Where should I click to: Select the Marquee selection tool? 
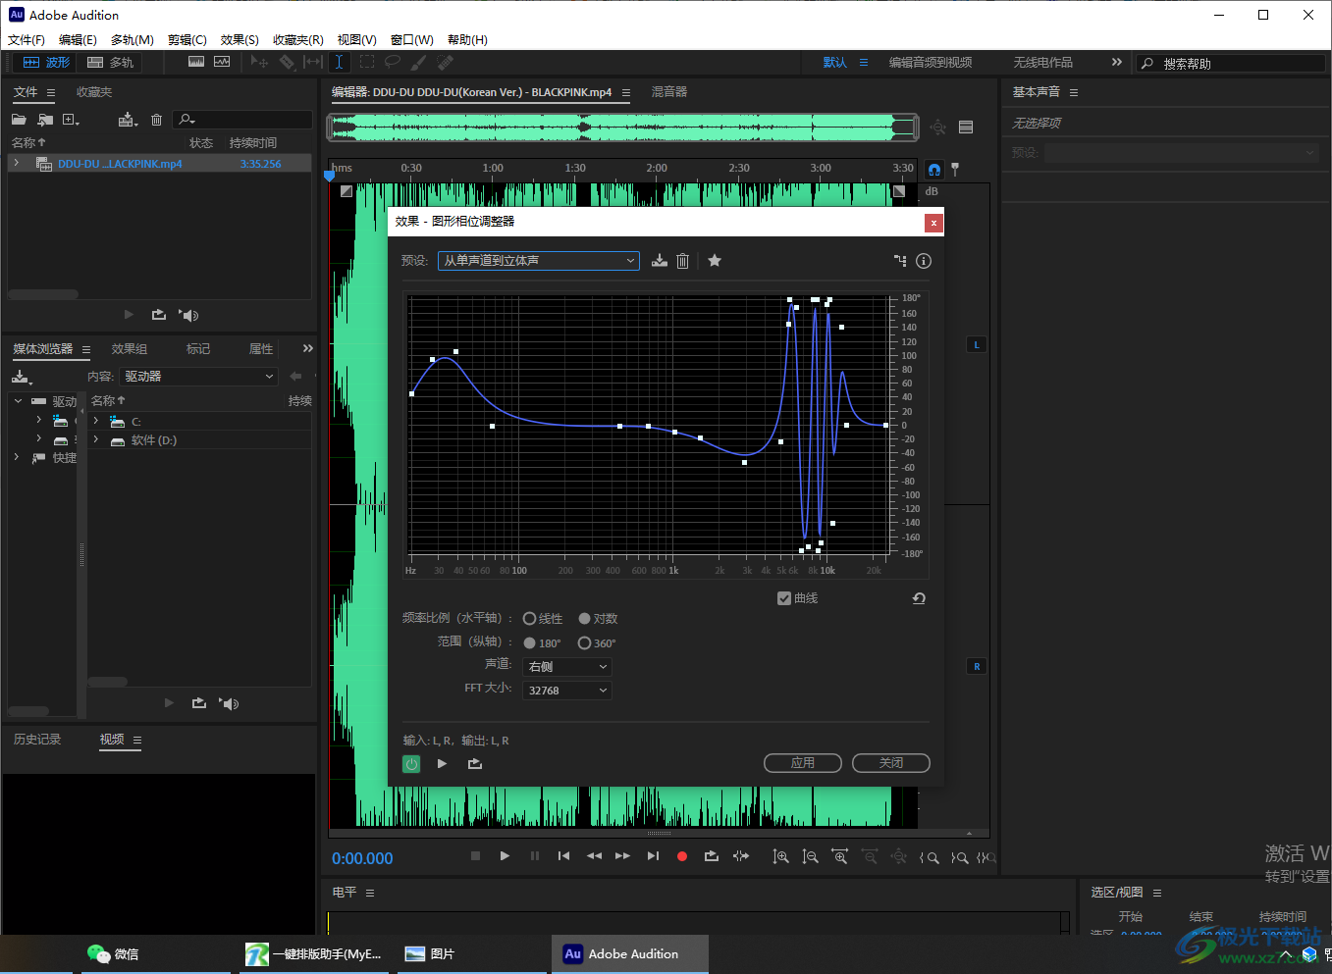coord(366,62)
